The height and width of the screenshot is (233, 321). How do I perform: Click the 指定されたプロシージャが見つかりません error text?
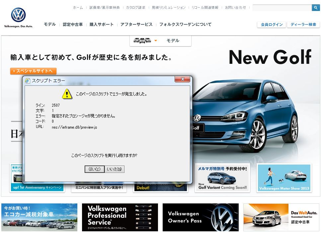coord(84,116)
